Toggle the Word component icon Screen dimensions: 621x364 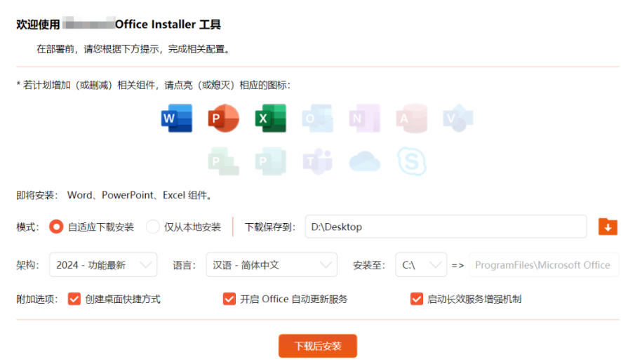coord(177,119)
